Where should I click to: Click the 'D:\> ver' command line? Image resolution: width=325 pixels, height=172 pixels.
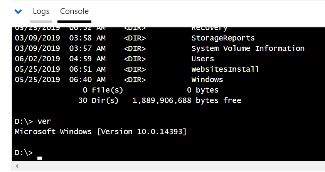pos(32,121)
